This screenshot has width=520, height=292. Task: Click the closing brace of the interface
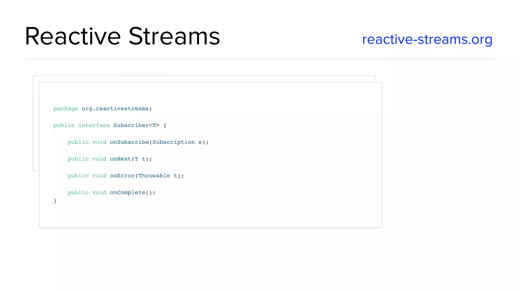[55, 201]
